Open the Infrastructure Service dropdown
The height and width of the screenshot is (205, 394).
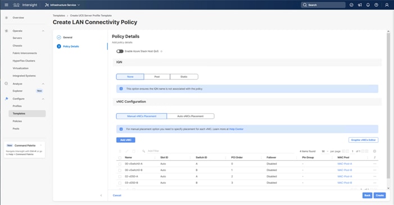[62, 4]
